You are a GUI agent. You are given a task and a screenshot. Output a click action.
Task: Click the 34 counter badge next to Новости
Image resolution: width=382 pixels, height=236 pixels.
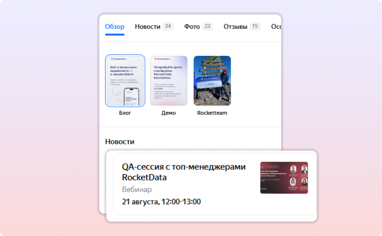(x=168, y=26)
